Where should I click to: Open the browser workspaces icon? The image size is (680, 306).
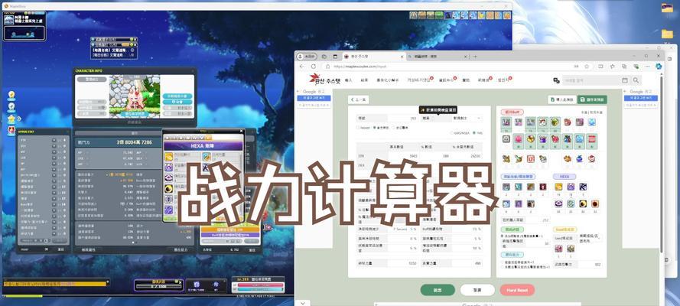point(324,57)
